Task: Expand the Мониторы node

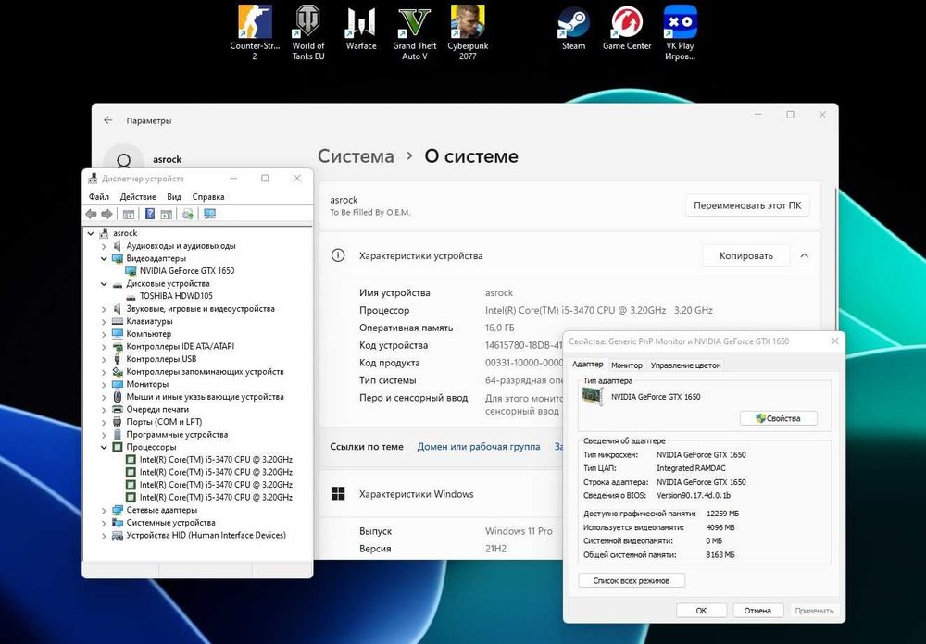Action: coord(104,384)
